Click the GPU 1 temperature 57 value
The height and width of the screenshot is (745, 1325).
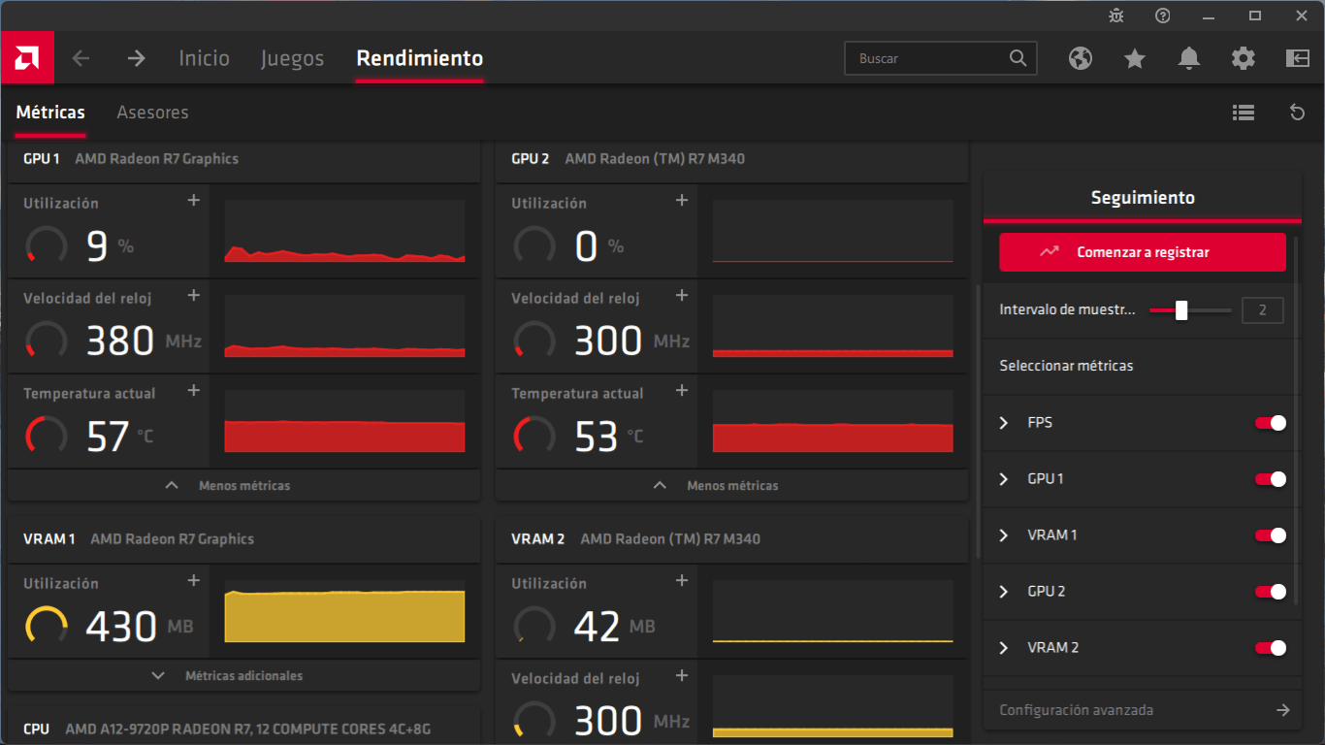(108, 437)
